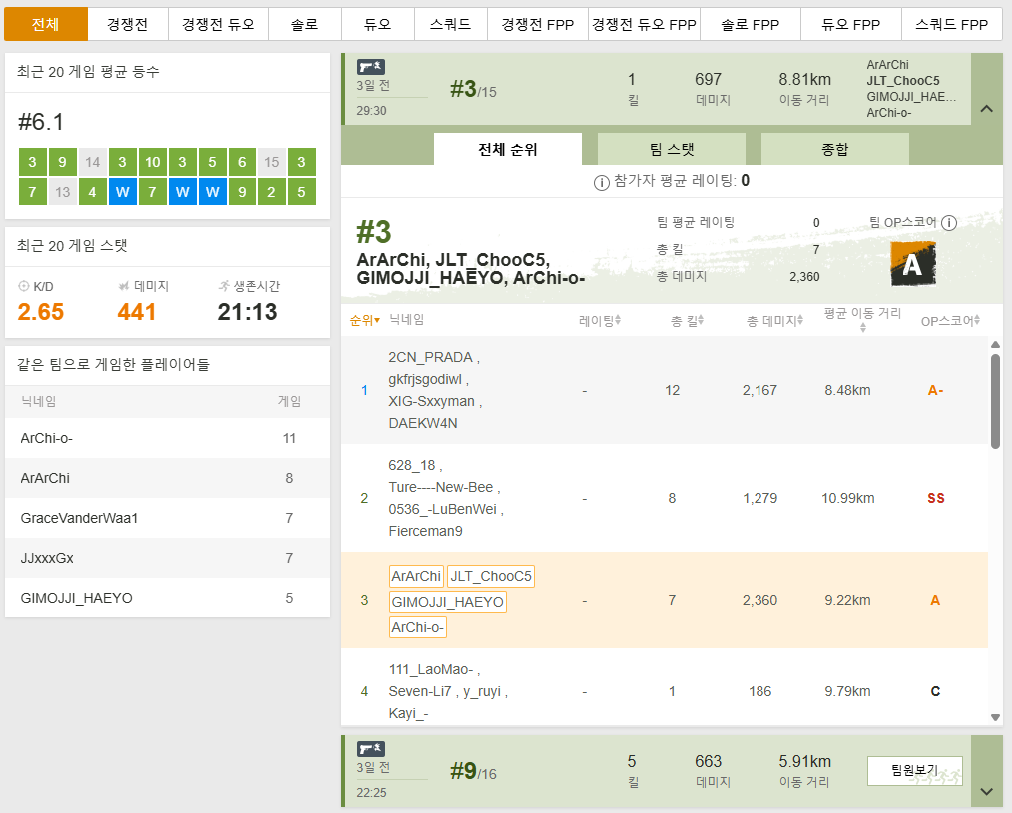1012x813 pixels.
Task: Switch to the 솔로 FPP mode tab
Action: pos(750,24)
